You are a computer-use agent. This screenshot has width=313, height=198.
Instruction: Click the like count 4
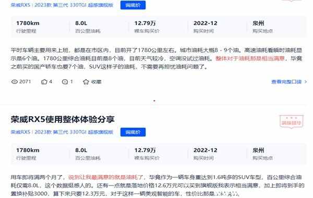51,82
